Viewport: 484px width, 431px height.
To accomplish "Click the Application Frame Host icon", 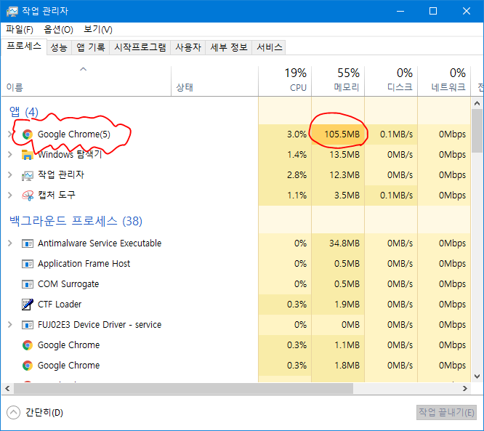I will coord(28,264).
